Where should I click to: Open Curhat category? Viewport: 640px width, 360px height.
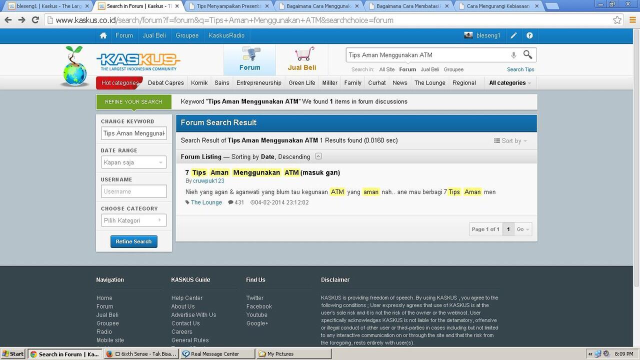tap(377, 83)
